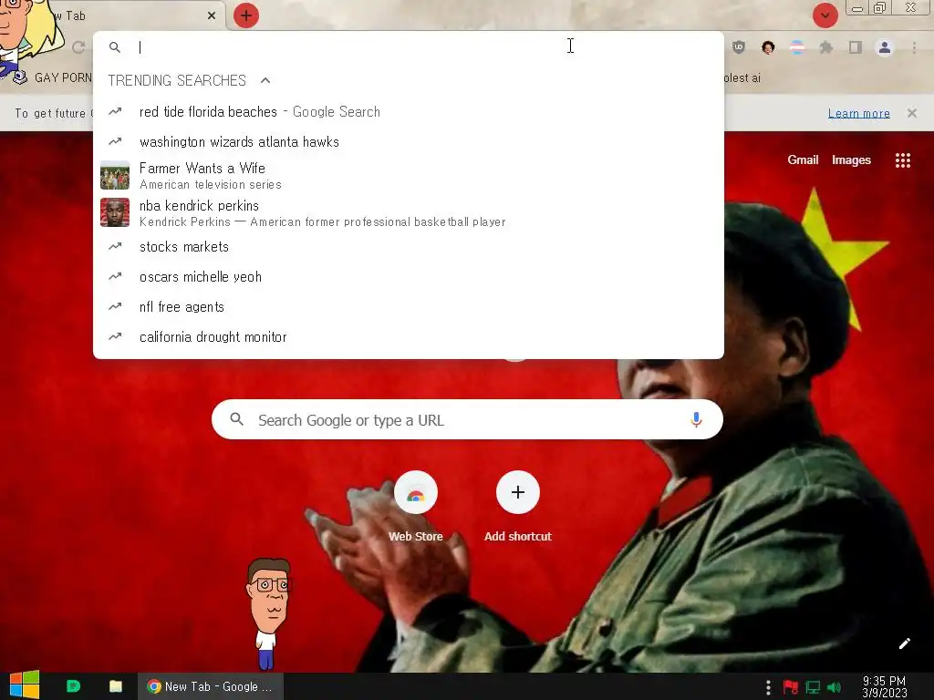Viewport: 934px width, 700px height.
Task: Click the 'Search Google or type a URL' box
Action: tap(468, 420)
